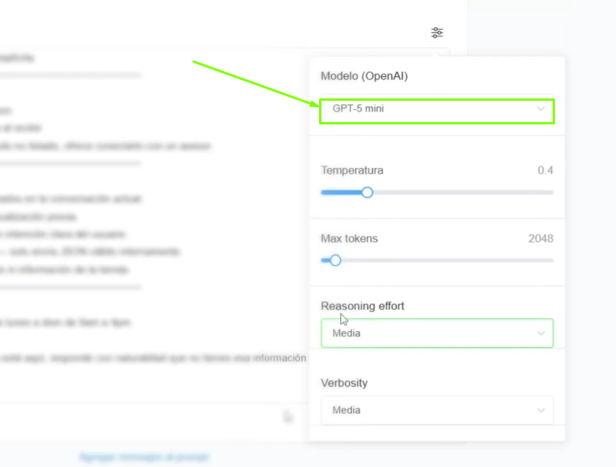Click the Temperatura slider handle

(367, 192)
